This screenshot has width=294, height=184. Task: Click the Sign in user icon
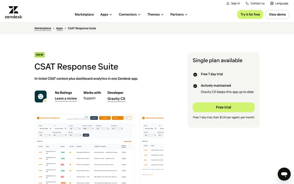pyautogui.click(x=228, y=3)
